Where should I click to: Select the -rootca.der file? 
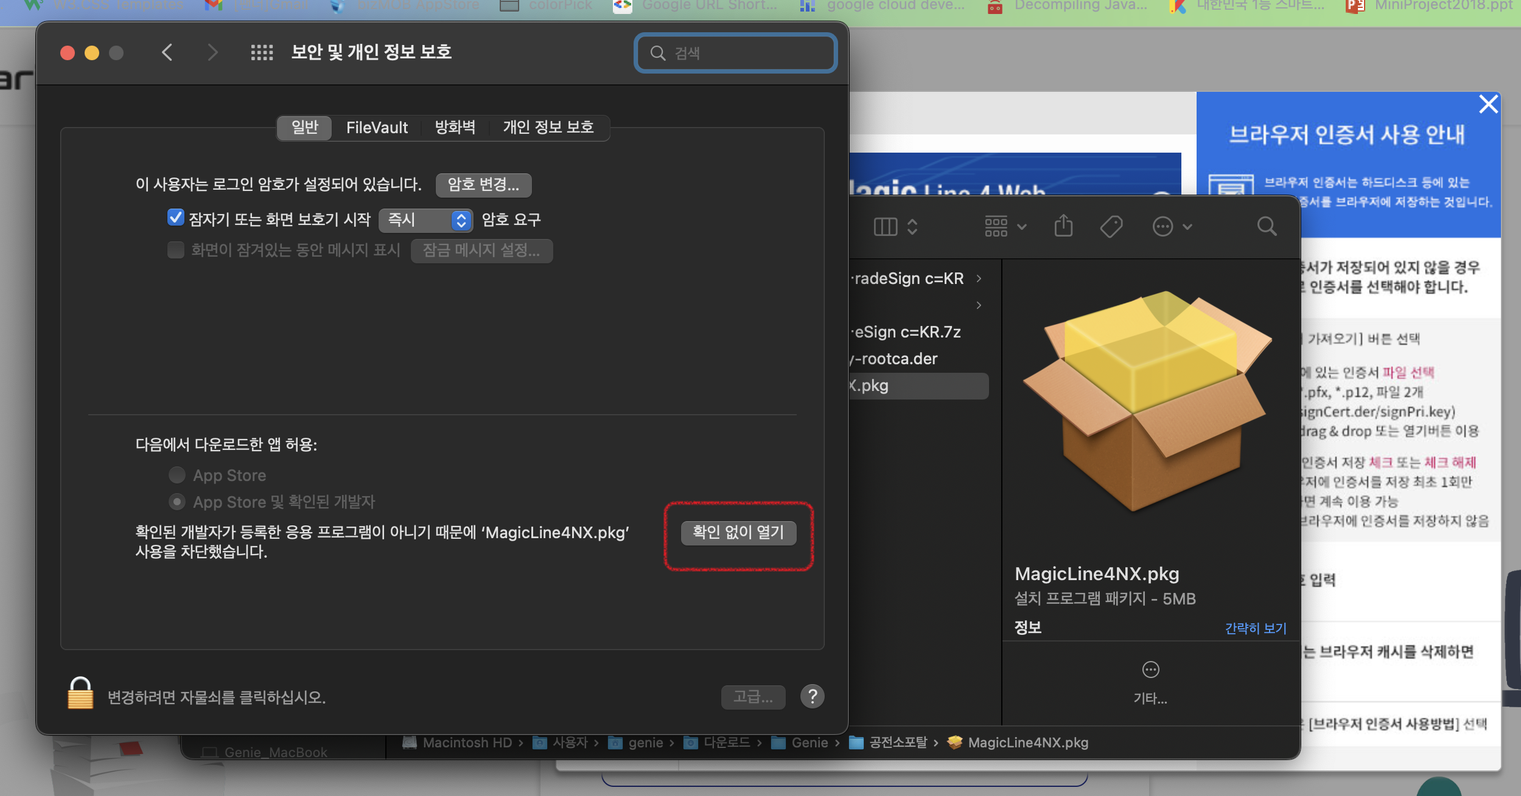tap(919, 359)
